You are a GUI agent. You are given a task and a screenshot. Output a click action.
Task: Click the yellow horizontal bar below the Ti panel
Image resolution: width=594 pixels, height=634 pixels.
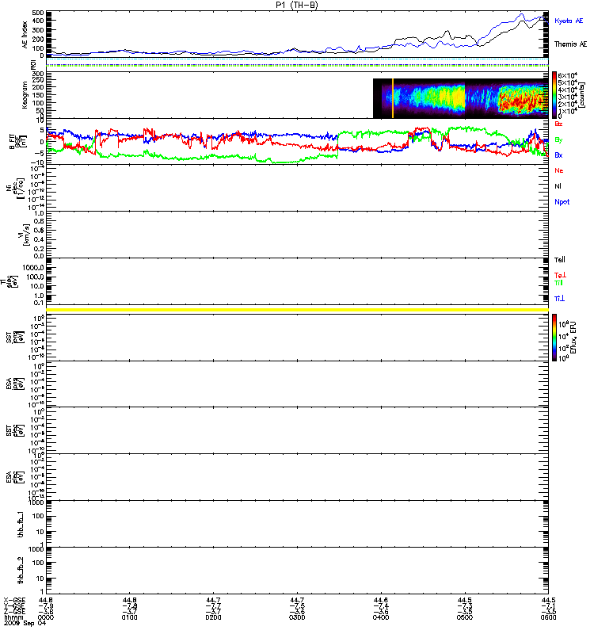tap(298, 310)
